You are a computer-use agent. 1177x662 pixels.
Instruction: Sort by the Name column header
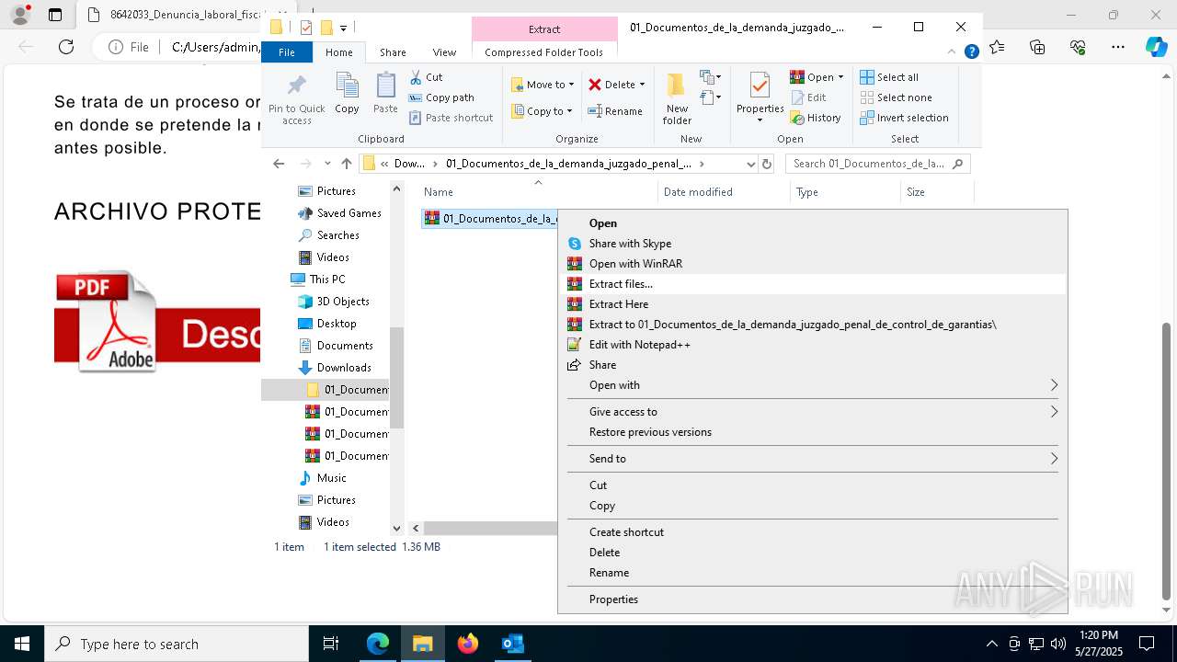click(538, 192)
